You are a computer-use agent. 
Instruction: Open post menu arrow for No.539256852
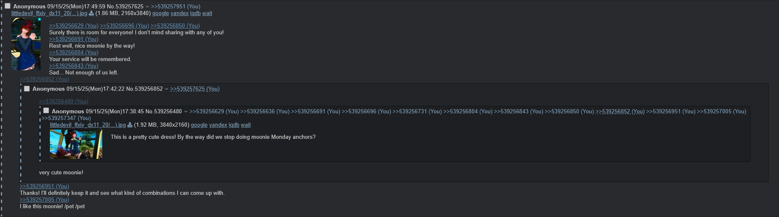pos(166,89)
